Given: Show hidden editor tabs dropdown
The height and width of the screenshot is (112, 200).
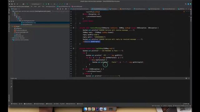Looking at the screenshot, I should (x=186, y=9).
